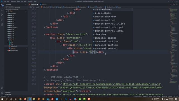Open the Mail app on taskbar
The height and width of the screenshot is (101, 179).
[48, 99]
